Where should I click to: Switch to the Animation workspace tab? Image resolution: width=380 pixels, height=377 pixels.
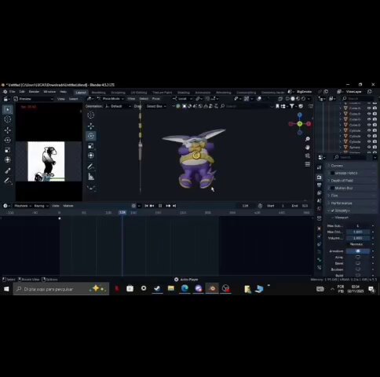pos(203,93)
